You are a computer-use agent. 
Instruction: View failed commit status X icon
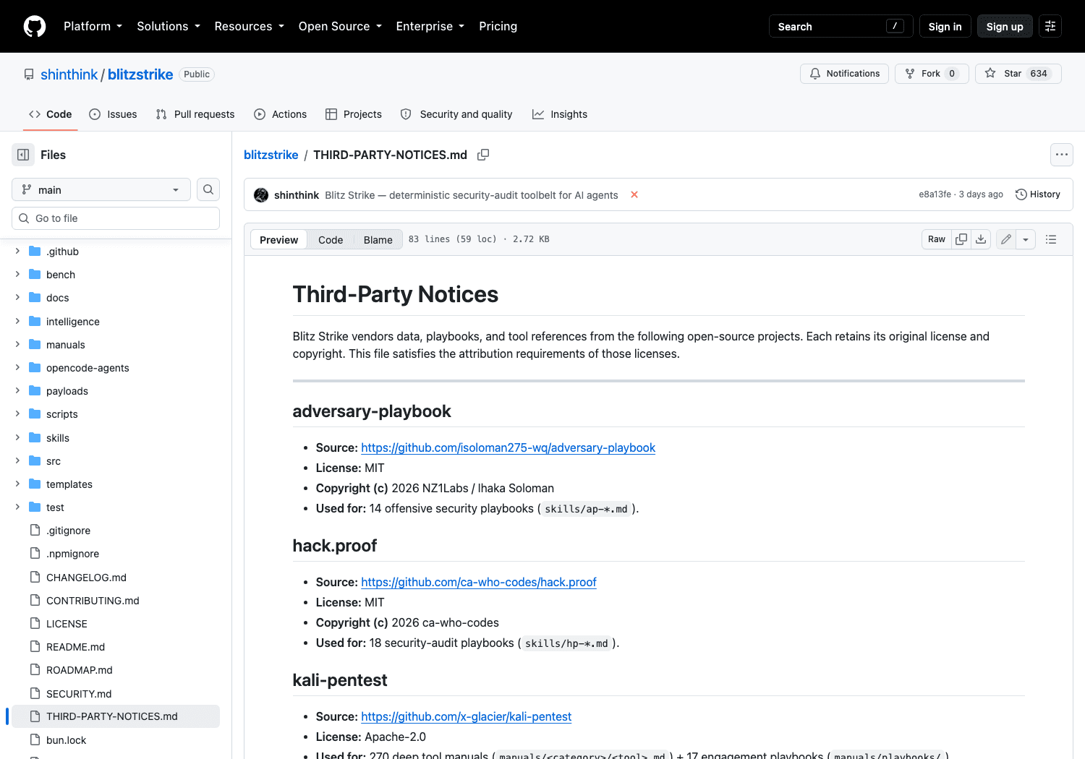[x=634, y=194]
